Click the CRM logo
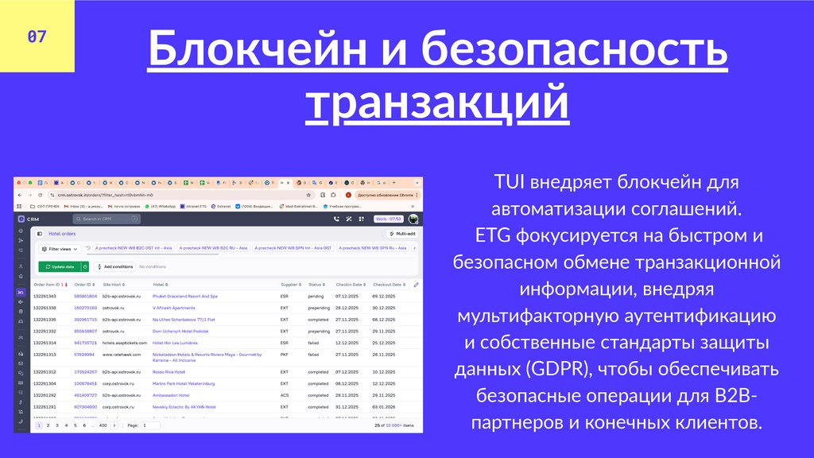This screenshot has height=458, width=814. 28,219
